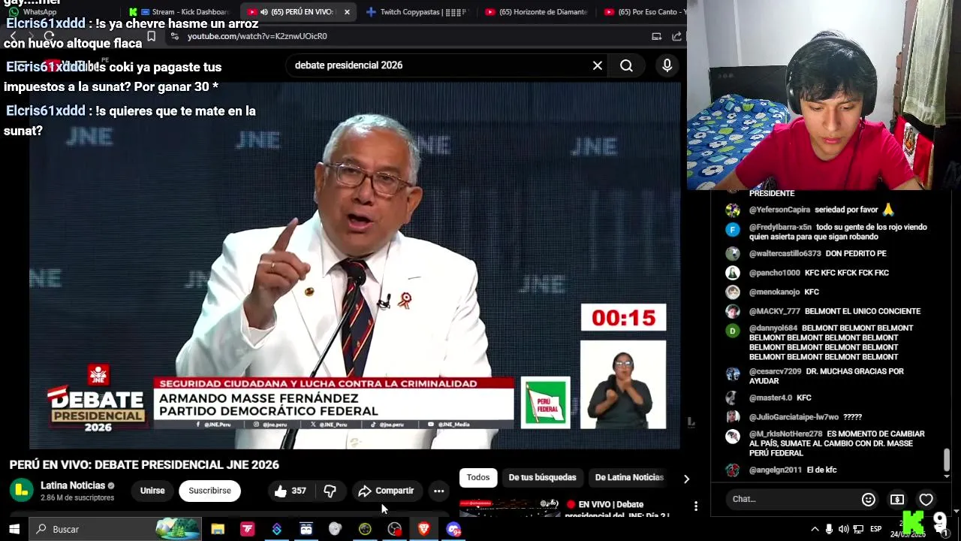The width and height of the screenshot is (961, 541).
Task: Click @Fredylbarra-x5n username in chat
Action: 780,227
